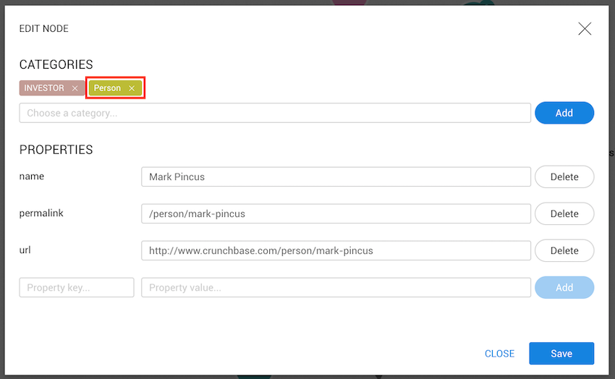Focus the Property key input
This screenshot has width=615, height=379.
pyautogui.click(x=77, y=287)
